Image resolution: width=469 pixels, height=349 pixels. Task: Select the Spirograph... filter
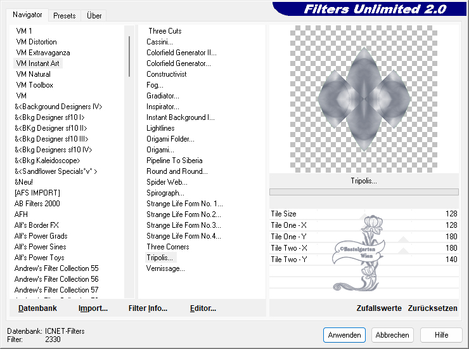[x=165, y=193]
